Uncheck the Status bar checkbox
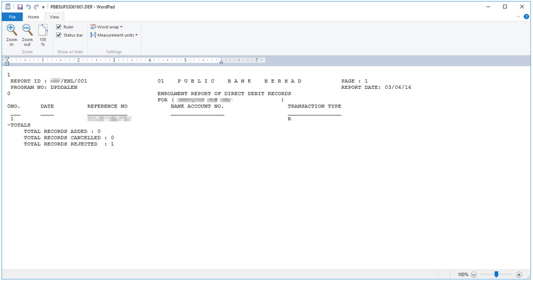 pyautogui.click(x=59, y=35)
